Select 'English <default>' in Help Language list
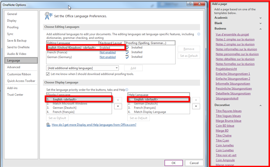This screenshot has width=270, height=167. click(x=158, y=99)
